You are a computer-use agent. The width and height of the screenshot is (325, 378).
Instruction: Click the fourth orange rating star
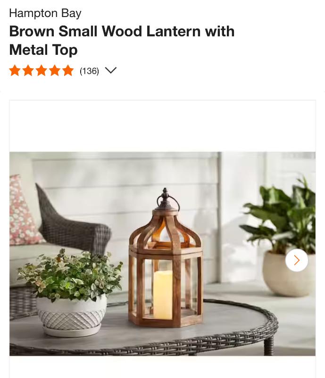pos(55,70)
